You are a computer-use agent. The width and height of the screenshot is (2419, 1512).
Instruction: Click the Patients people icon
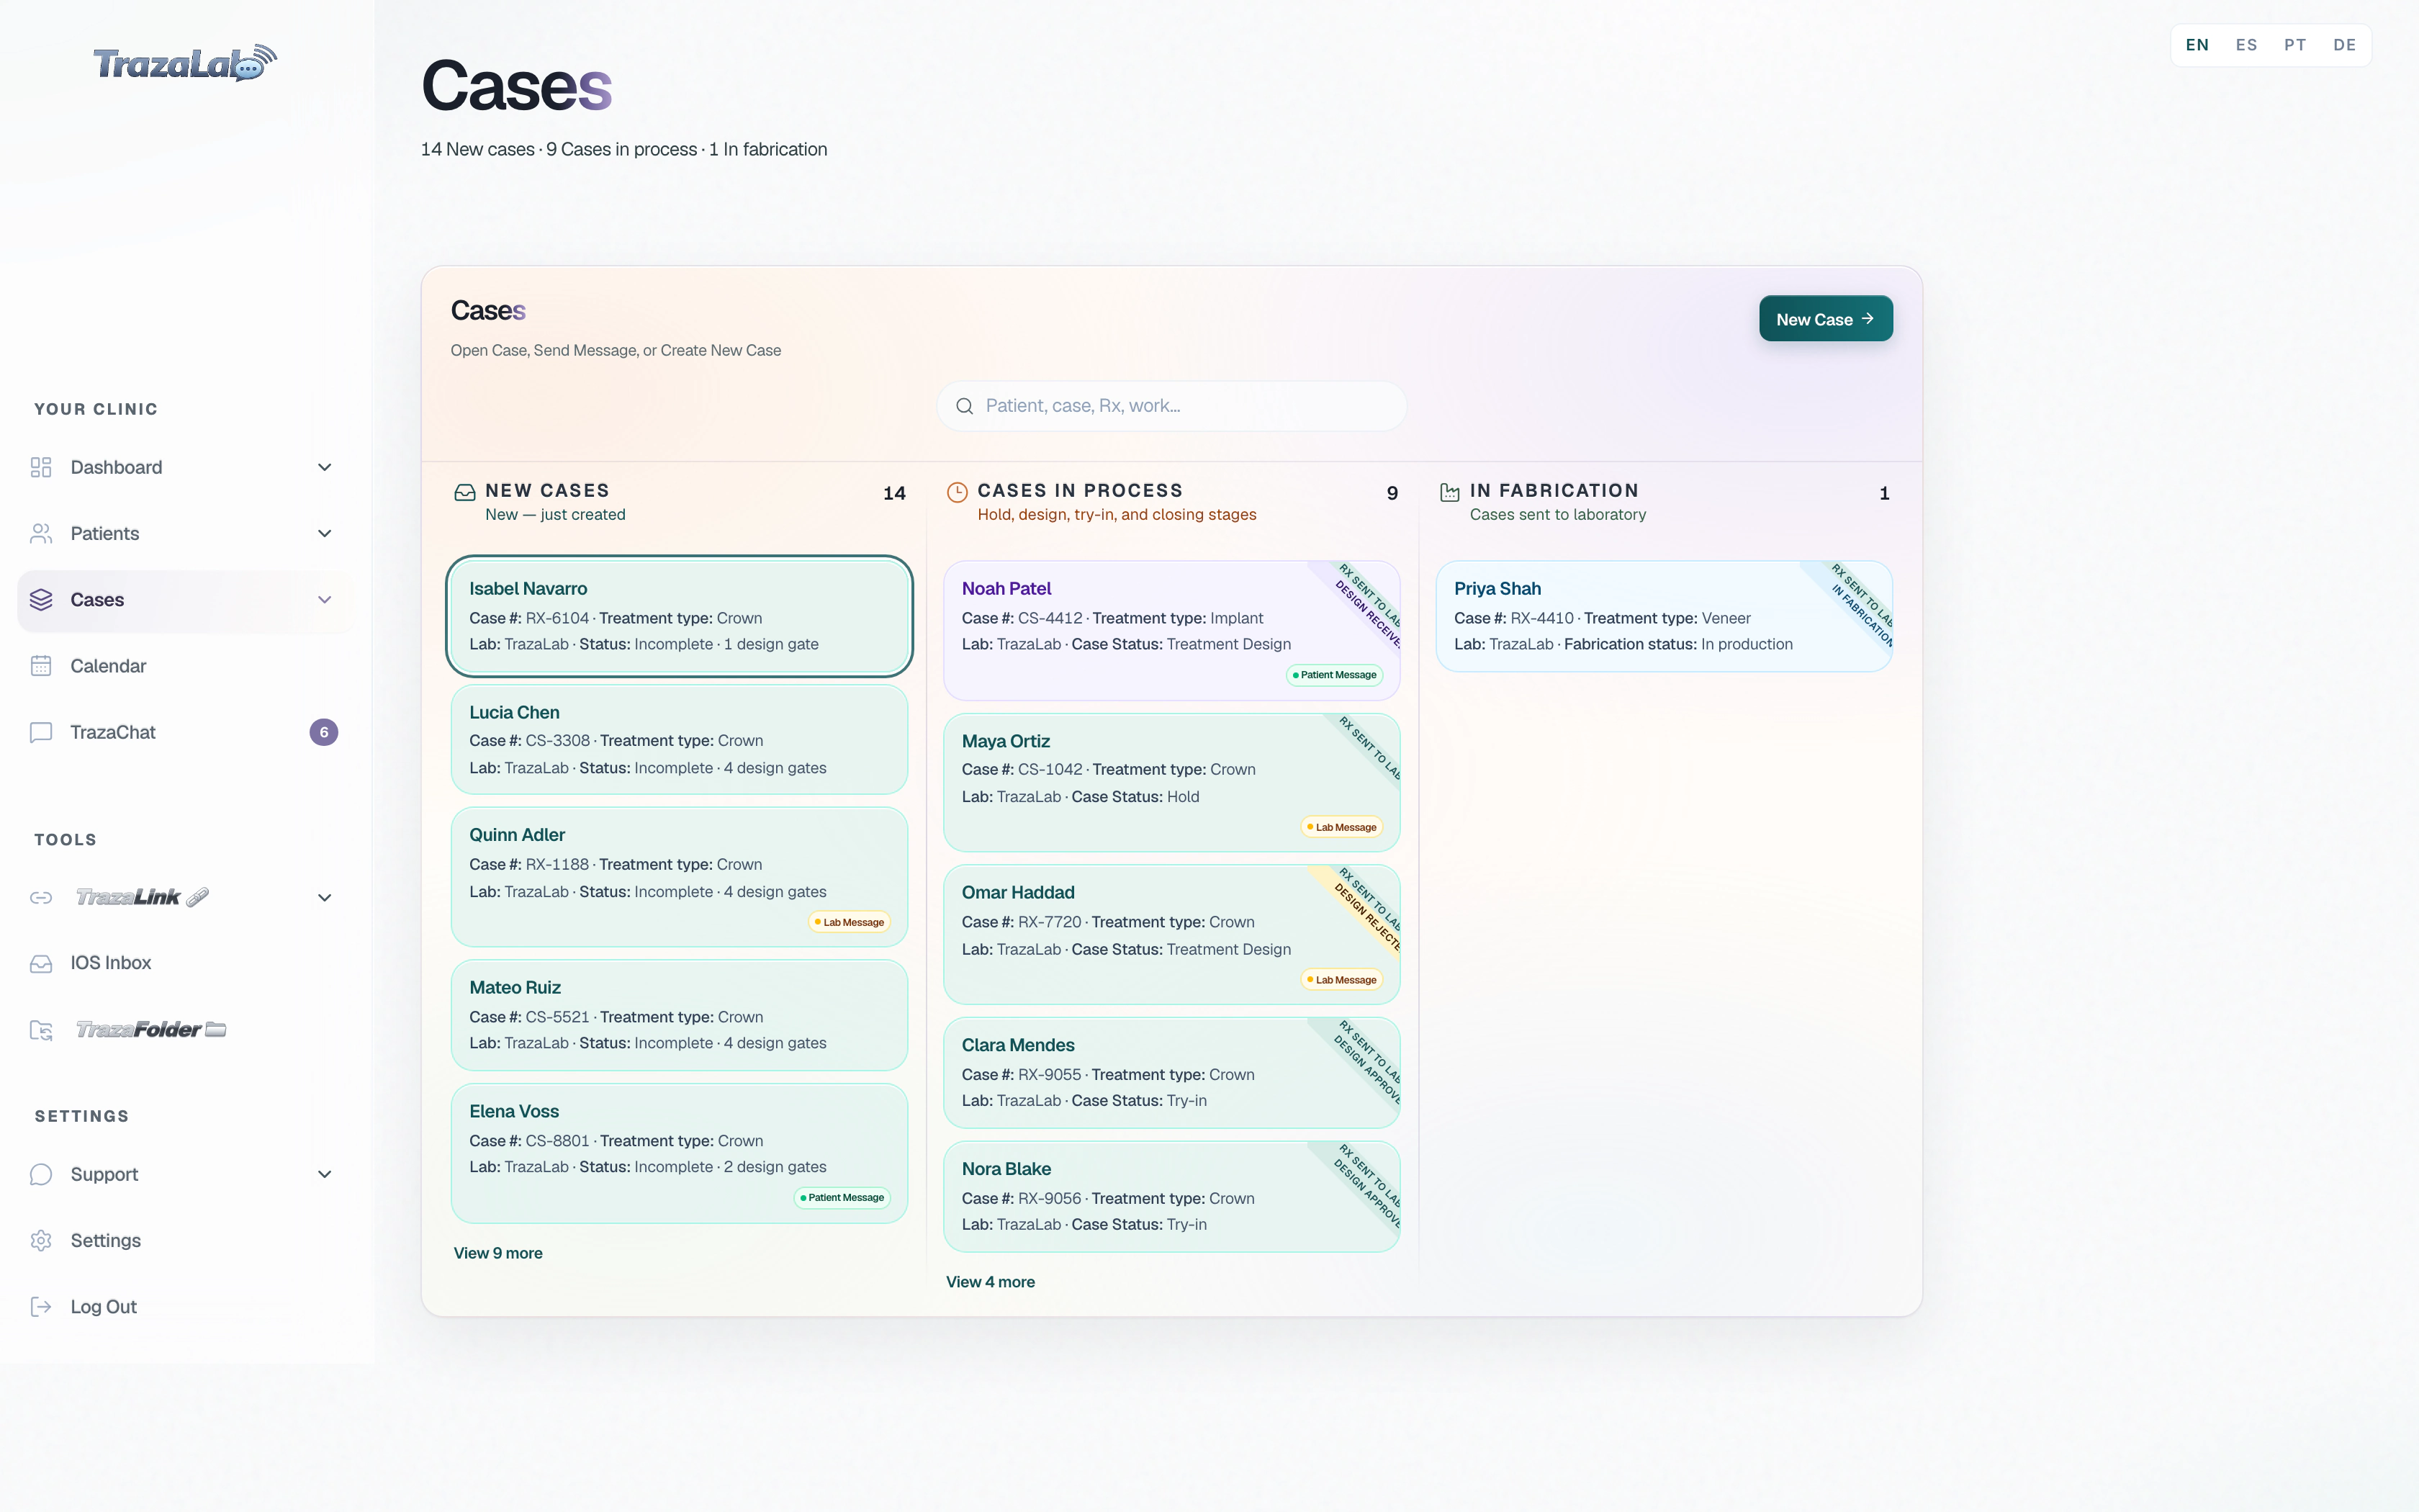[41, 533]
